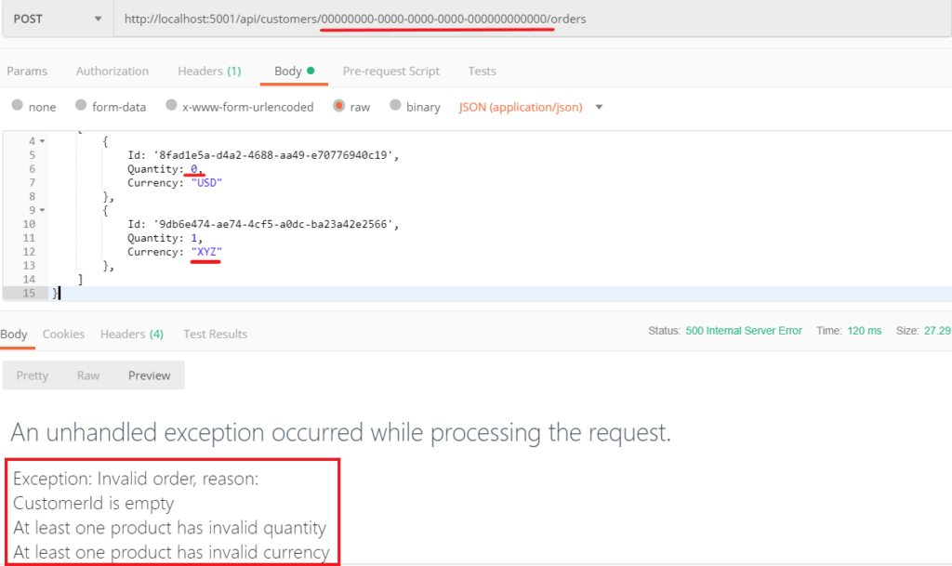View the response Headers (4) tab
Image resolution: width=952 pixels, height=566 pixels.
tap(131, 334)
